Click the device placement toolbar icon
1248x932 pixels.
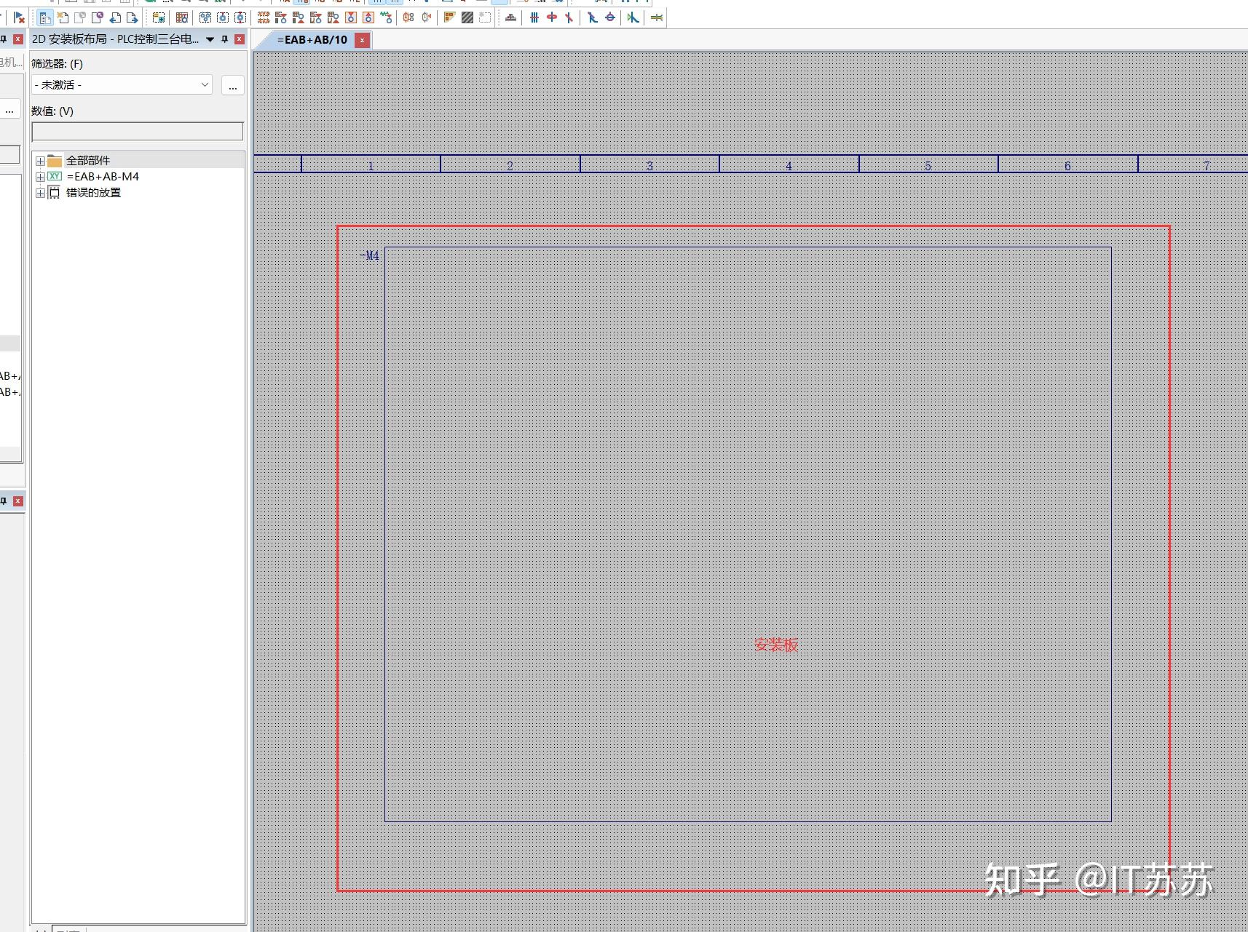tap(511, 17)
